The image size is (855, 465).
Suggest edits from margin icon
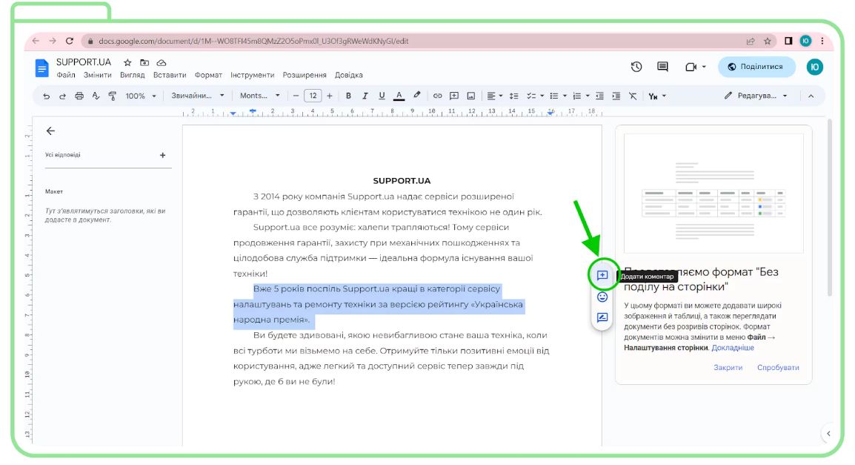click(x=602, y=317)
